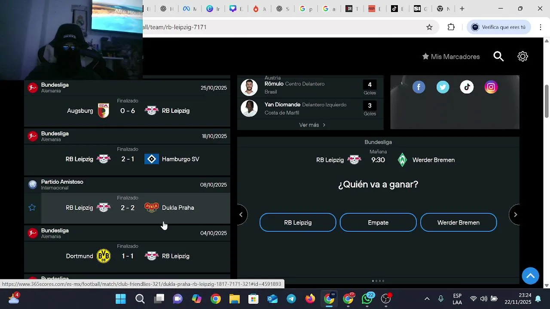The height and width of the screenshot is (309, 550).
Task: Open a new browser tab
Action: (x=462, y=9)
